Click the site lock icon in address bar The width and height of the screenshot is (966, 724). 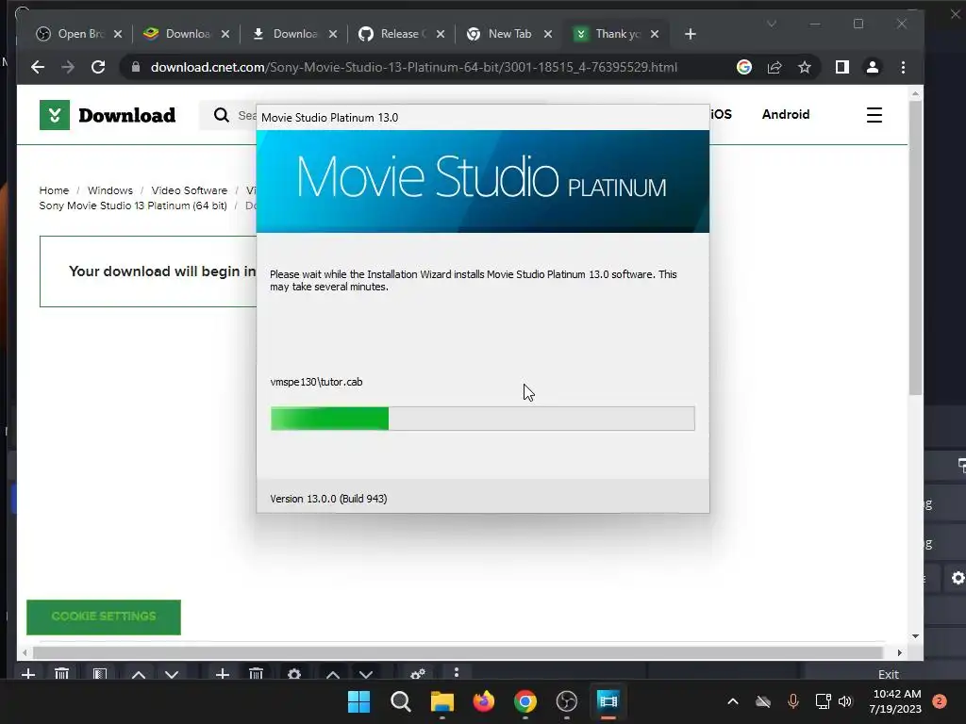pyautogui.click(x=136, y=67)
